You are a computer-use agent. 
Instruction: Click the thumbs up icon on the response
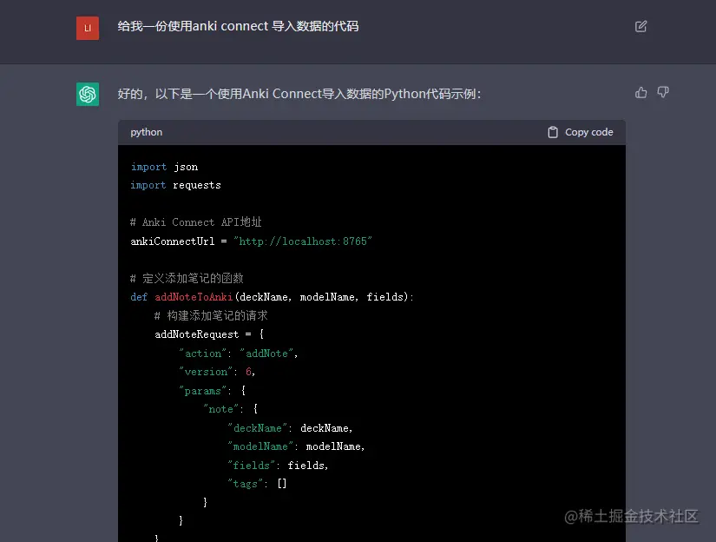click(x=640, y=92)
